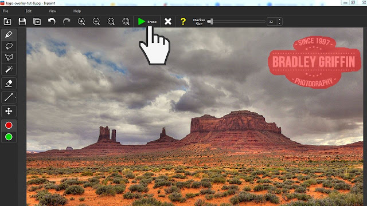Expand the Guide Line tool options arrow
The image size is (367, 206).
click(x=15, y=97)
